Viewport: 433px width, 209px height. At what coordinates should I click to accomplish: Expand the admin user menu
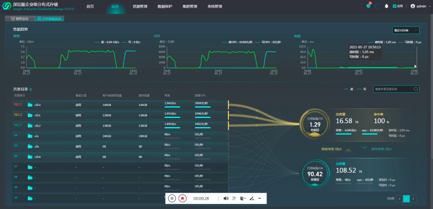[421, 6]
